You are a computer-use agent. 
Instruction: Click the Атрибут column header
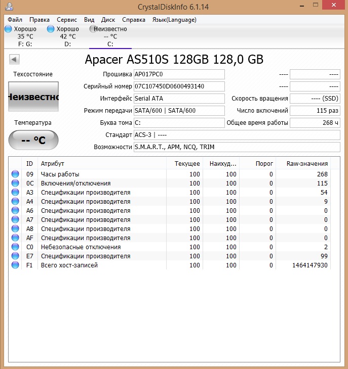102,164
